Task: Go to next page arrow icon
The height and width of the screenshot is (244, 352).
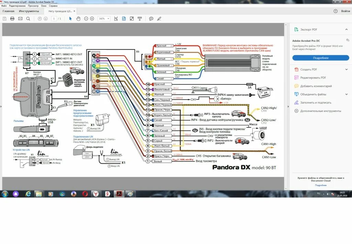Action: [x=46, y=19]
